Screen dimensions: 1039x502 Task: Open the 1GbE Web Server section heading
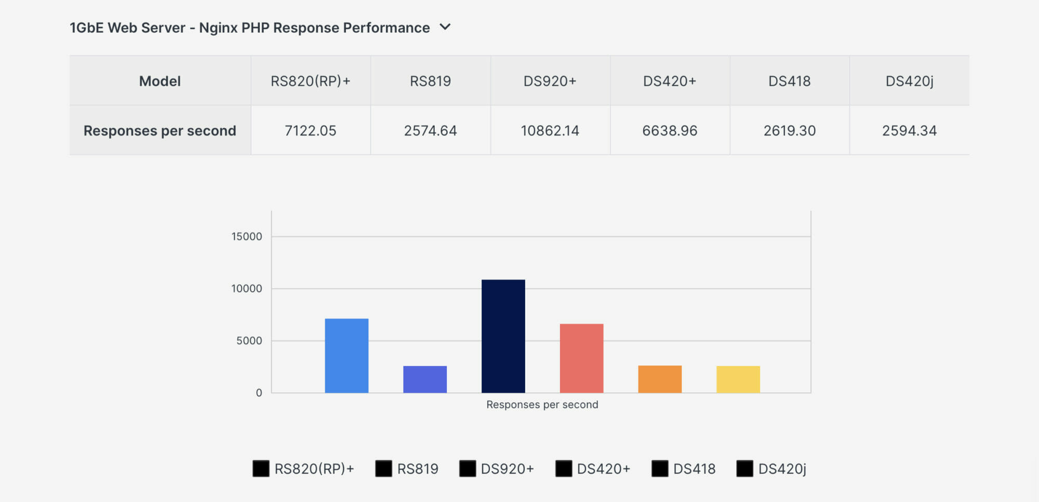(x=250, y=28)
